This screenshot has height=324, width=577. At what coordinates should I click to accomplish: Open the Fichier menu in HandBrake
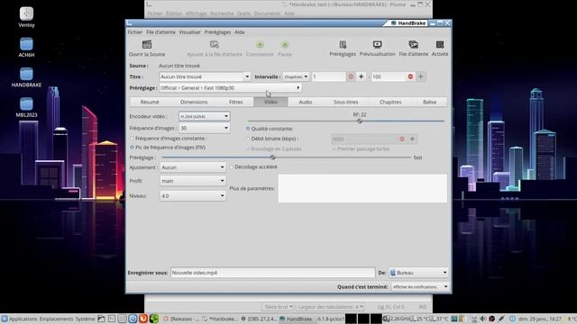134,32
